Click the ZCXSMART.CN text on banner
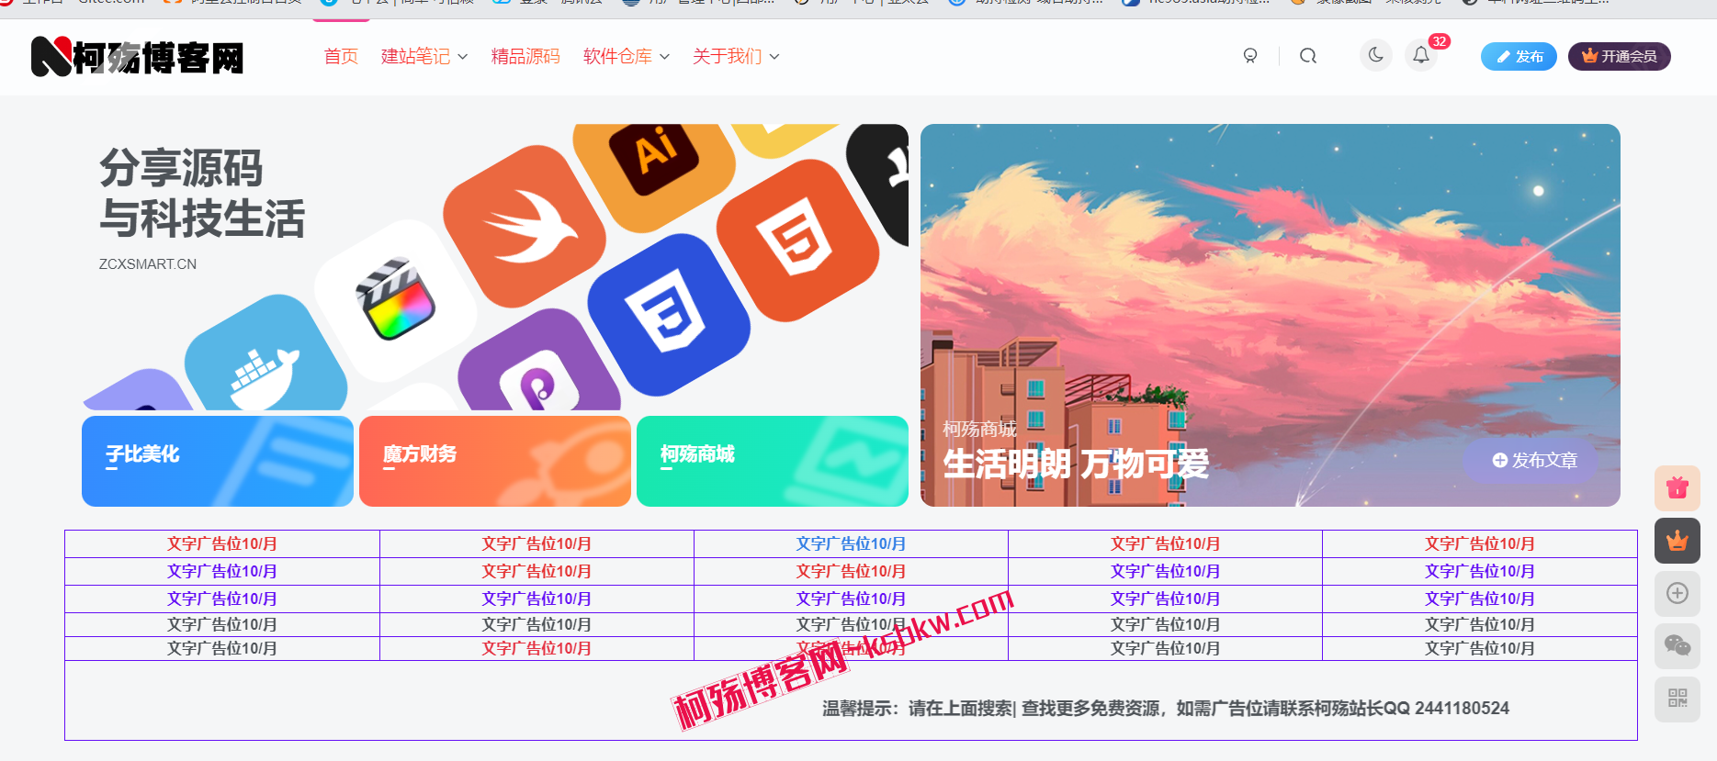Image resolution: width=1717 pixels, height=761 pixels. 148,263
